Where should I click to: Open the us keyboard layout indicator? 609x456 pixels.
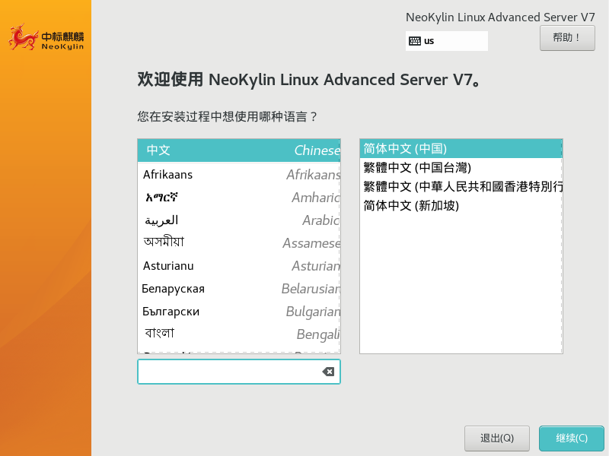[447, 41]
